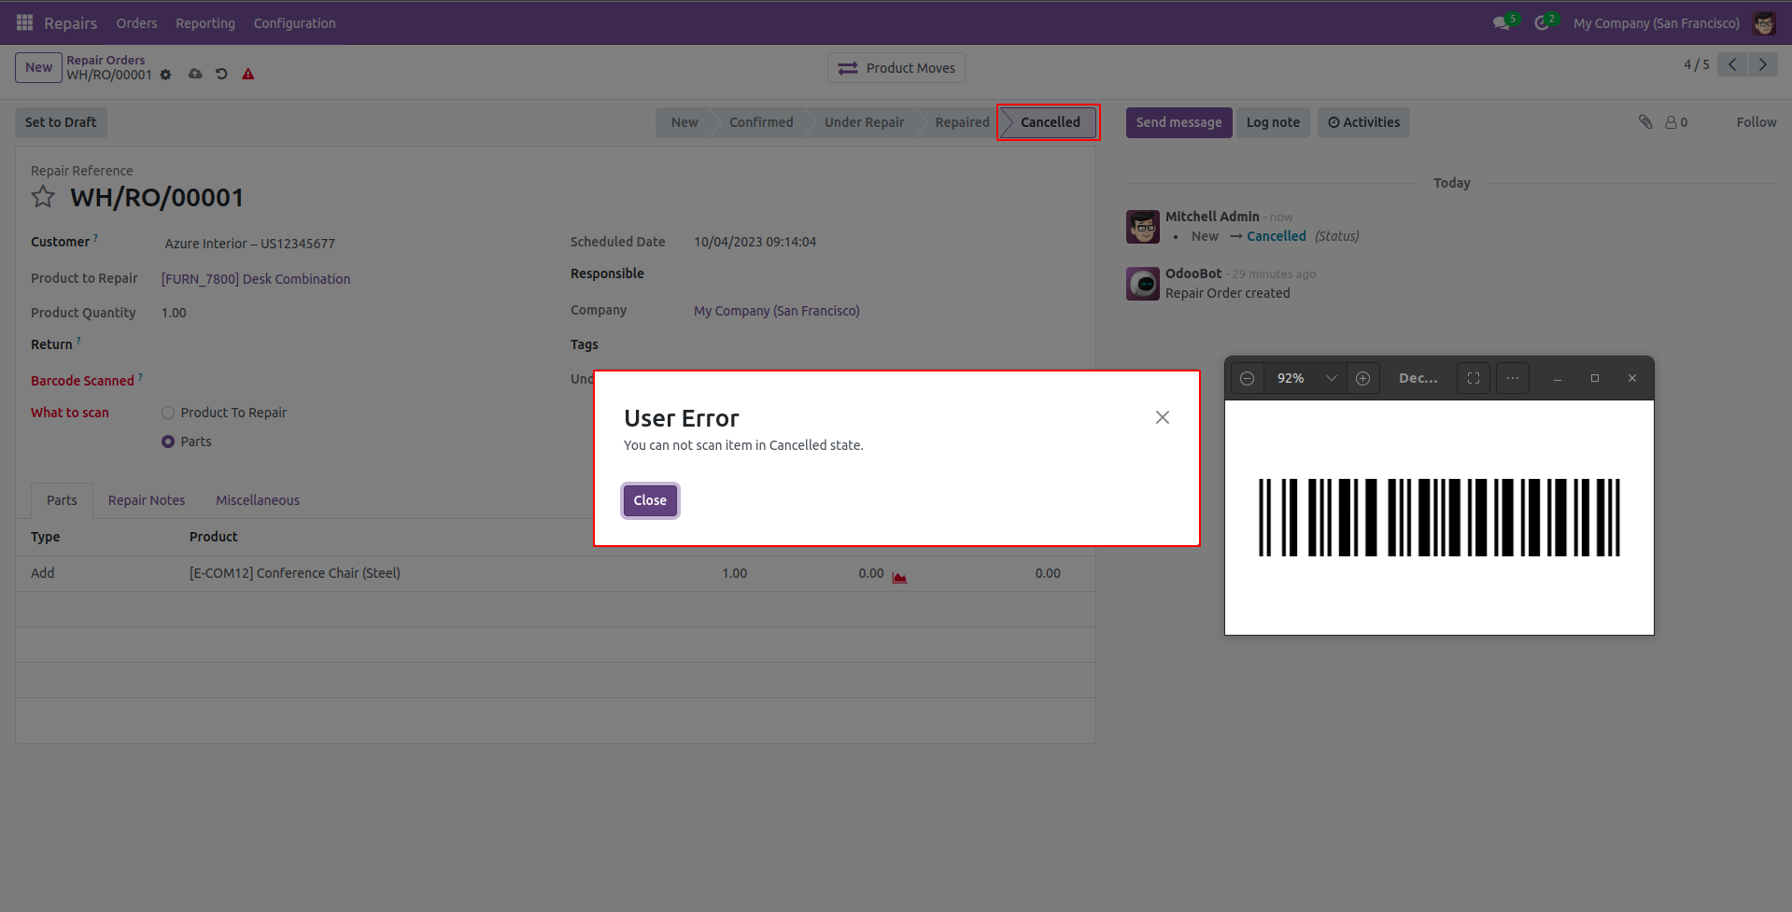Image resolution: width=1792 pixels, height=912 pixels.
Task: Click the Product Moves button
Action: (896, 68)
